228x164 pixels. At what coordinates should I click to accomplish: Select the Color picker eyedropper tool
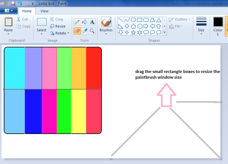pyautogui.click(x=85, y=31)
